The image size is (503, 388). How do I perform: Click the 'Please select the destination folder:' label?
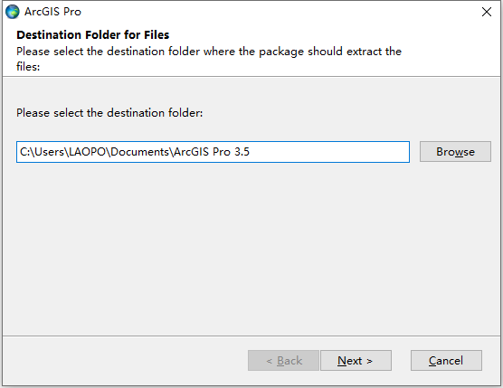click(x=109, y=113)
